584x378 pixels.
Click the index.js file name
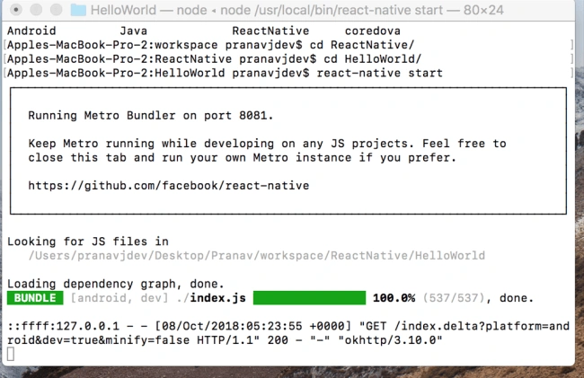click(x=218, y=298)
